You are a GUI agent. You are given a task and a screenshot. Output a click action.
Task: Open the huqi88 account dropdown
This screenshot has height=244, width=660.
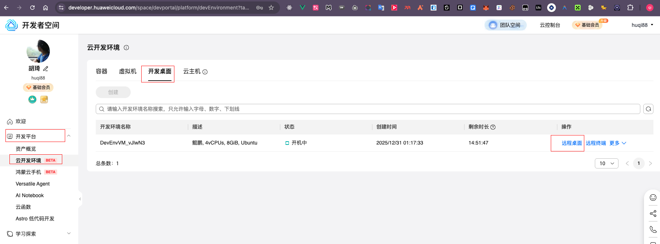click(643, 25)
